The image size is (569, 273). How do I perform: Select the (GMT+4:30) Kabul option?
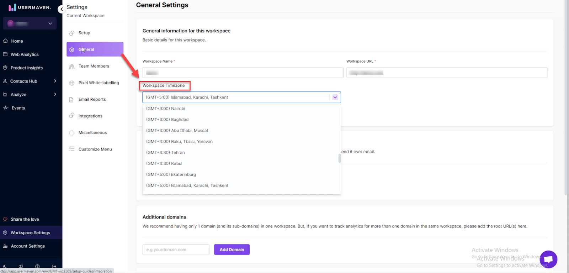click(x=241, y=164)
